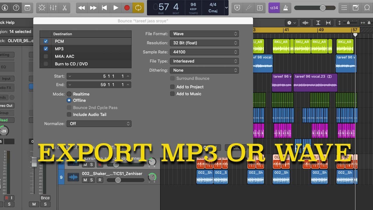Click the End position field

point(99,85)
